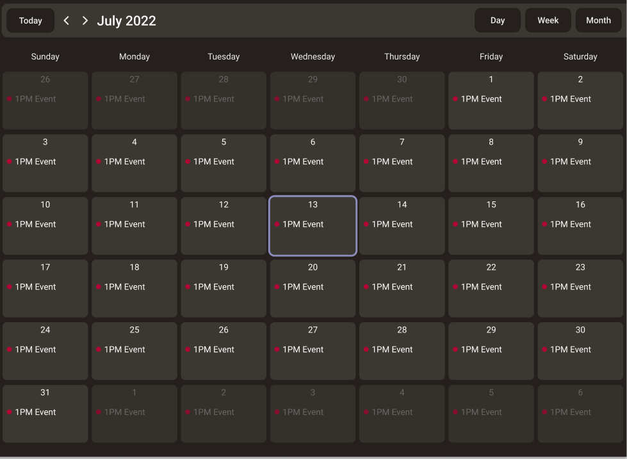
Task: Select the Thursday column header
Action: [x=402, y=57]
